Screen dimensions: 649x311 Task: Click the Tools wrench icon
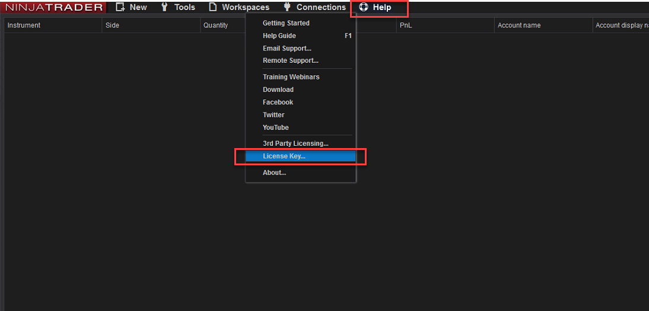164,7
